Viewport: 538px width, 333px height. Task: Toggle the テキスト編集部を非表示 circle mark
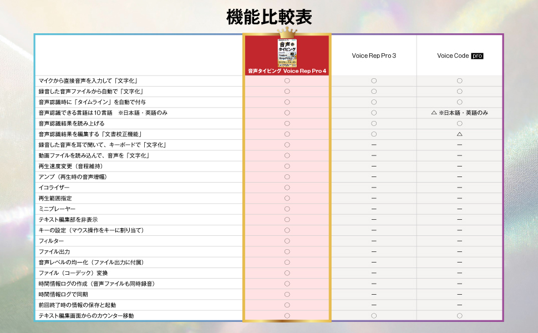(287, 219)
